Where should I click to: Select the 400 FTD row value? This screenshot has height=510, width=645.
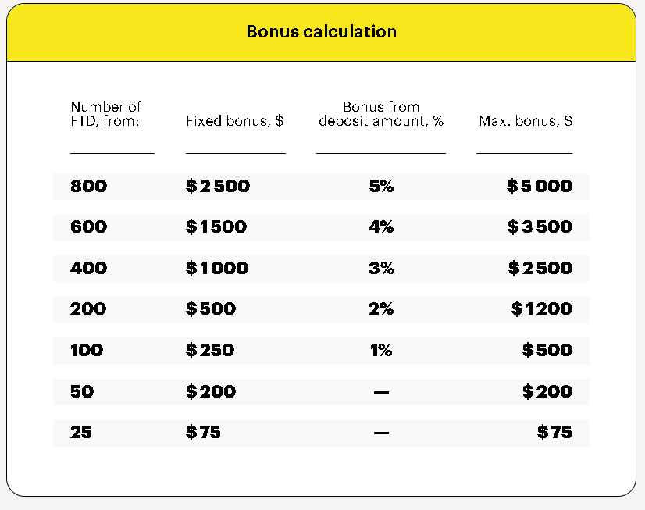pos(88,269)
